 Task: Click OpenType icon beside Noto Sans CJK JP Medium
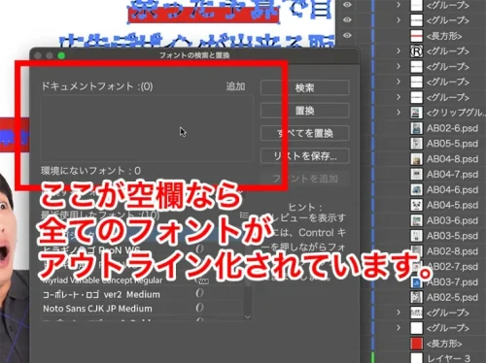[x=199, y=308]
